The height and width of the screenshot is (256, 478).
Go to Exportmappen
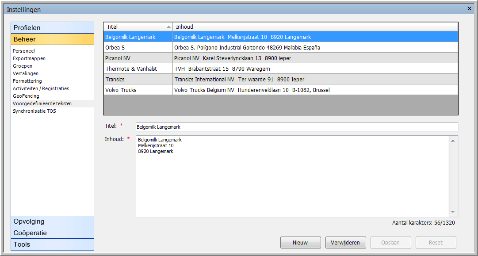29,58
